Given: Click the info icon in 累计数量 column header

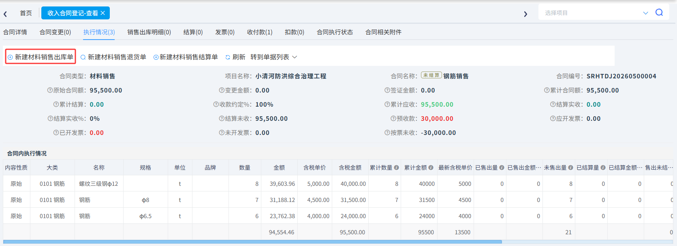Looking at the screenshot, I should (x=397, y=168).
